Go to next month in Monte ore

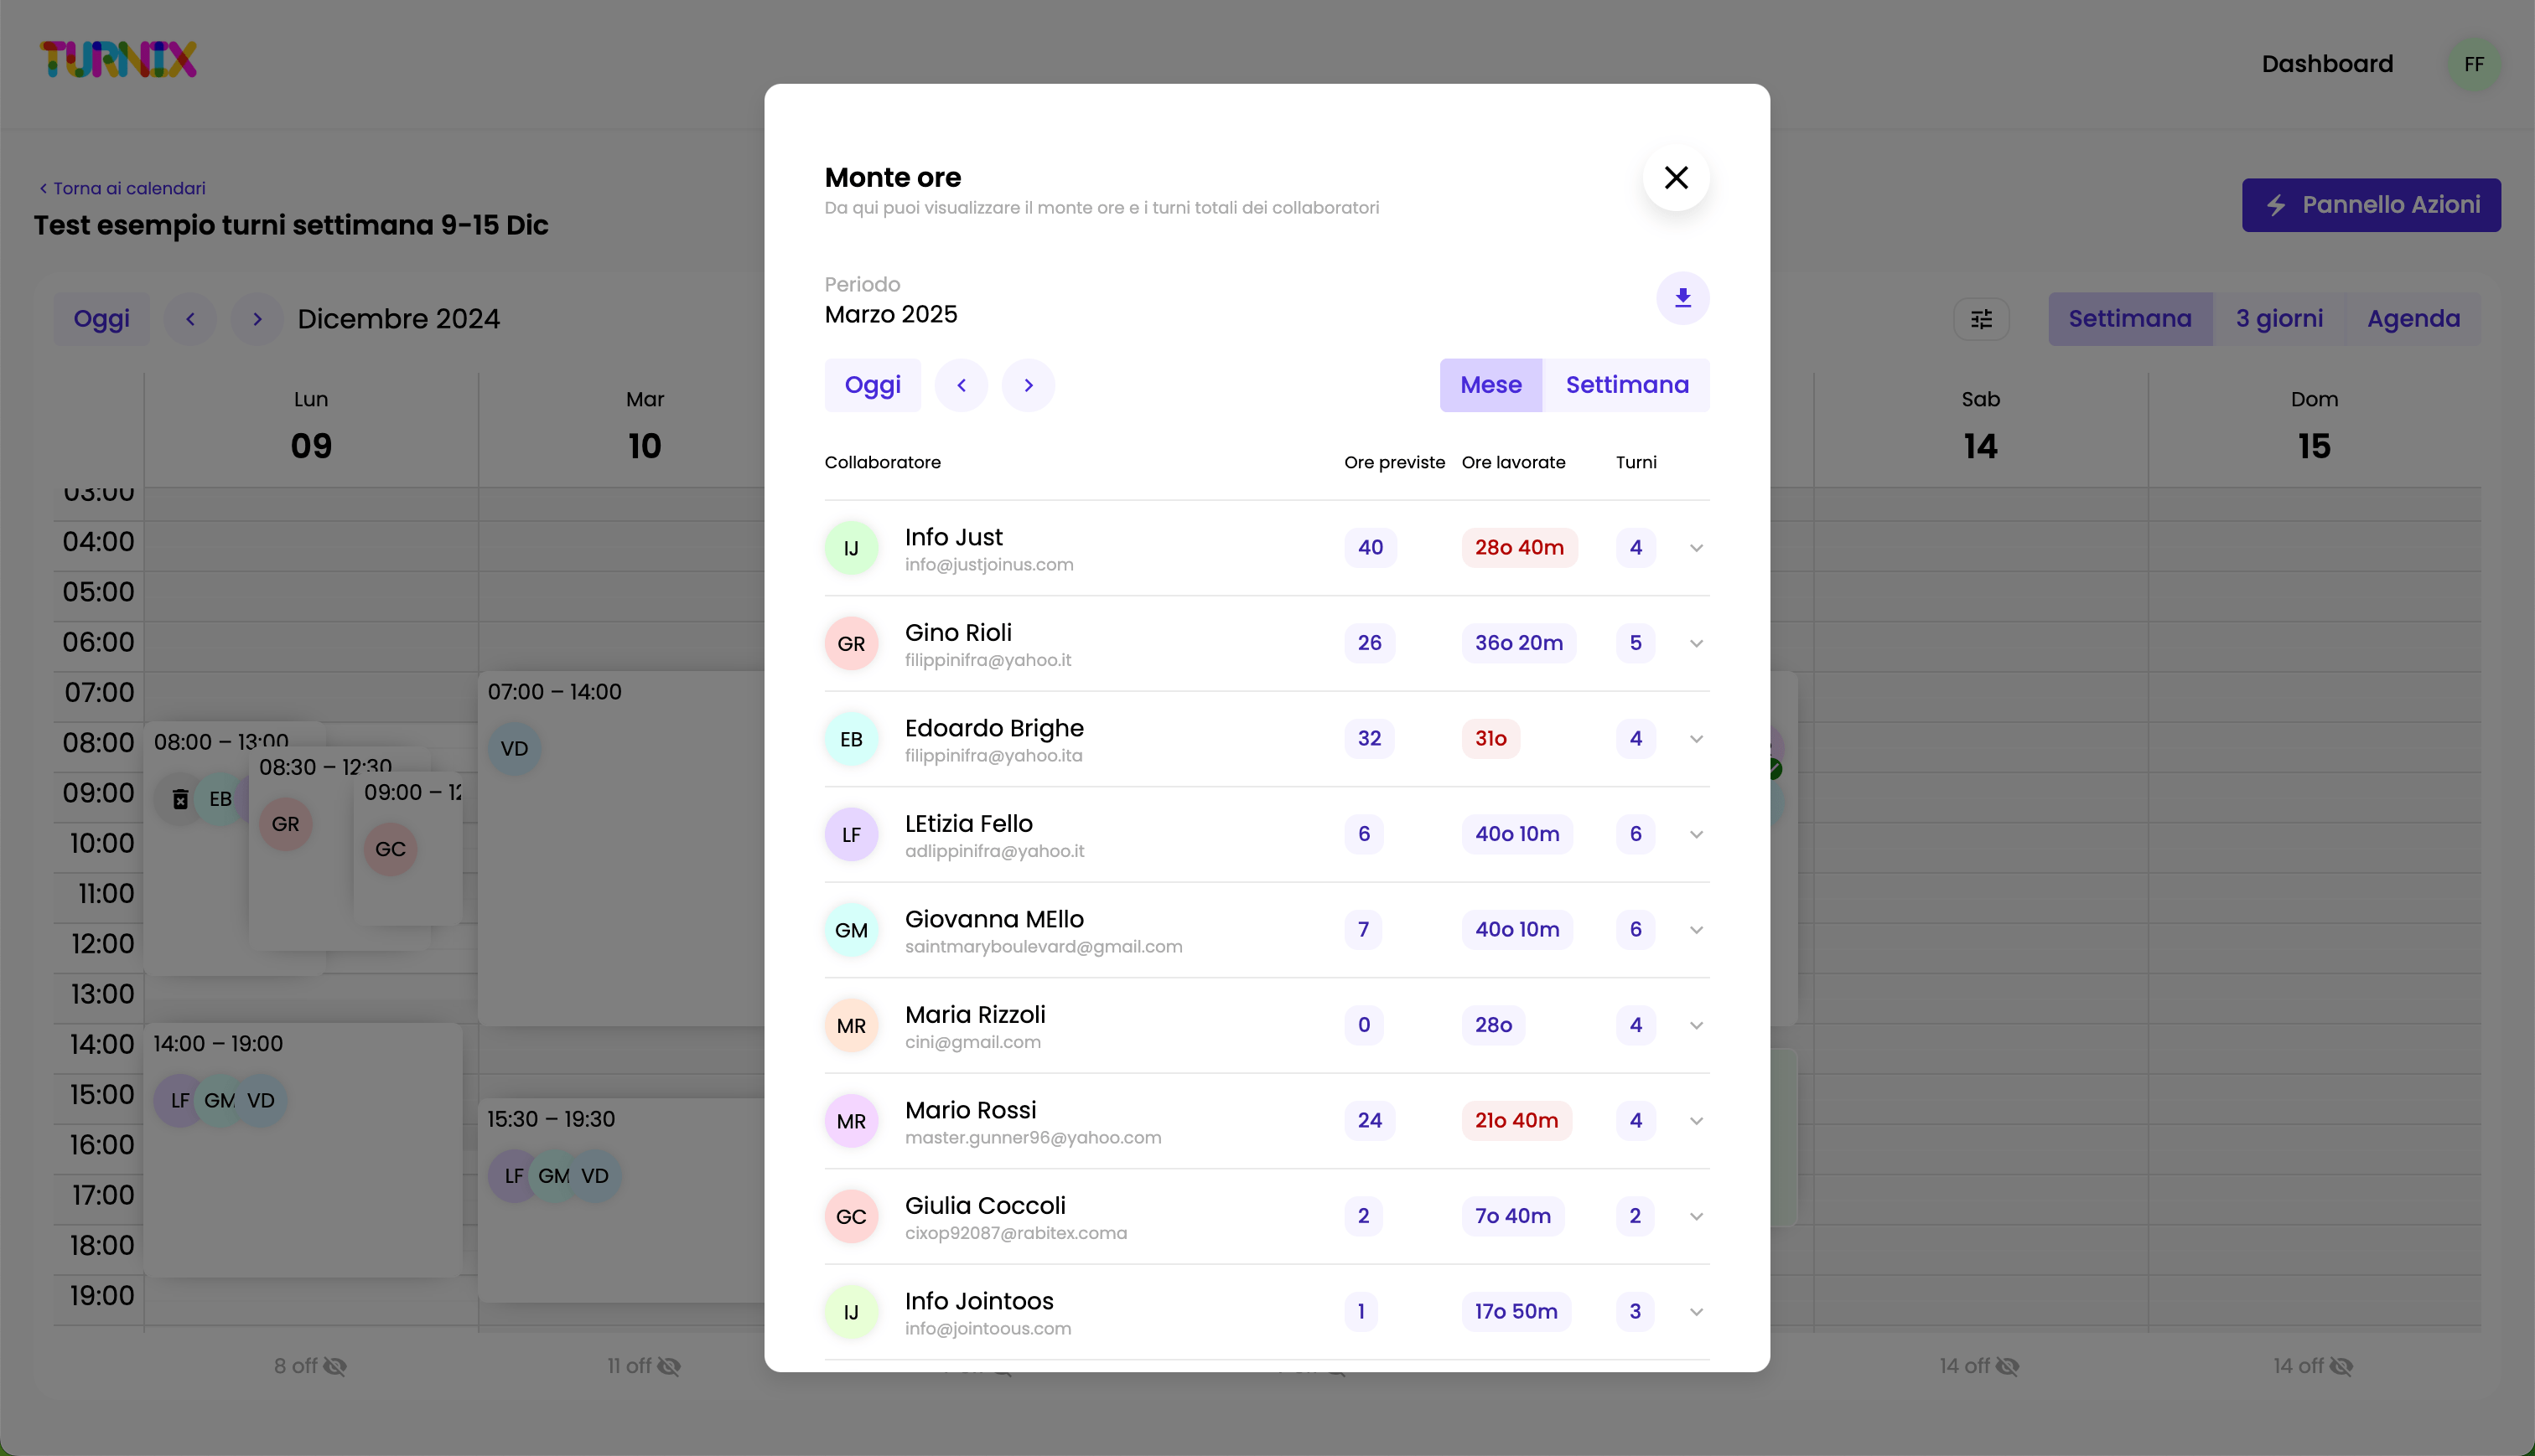pyautogui.click(x=1028, y=385)
